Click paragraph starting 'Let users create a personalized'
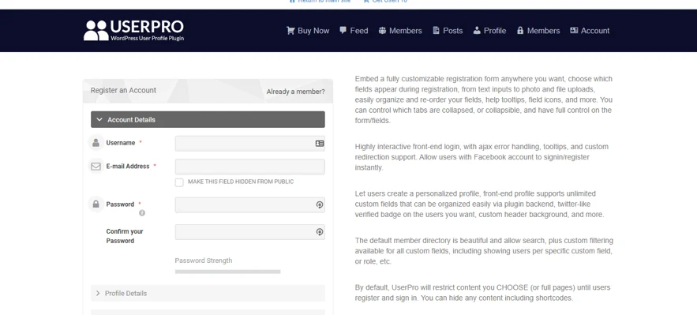 point(479,204)
